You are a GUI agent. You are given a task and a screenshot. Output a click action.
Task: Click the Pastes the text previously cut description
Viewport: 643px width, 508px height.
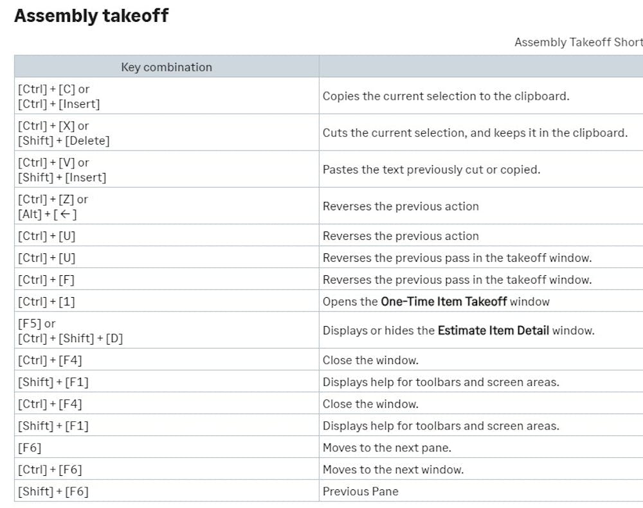click(x=431, y=170)
